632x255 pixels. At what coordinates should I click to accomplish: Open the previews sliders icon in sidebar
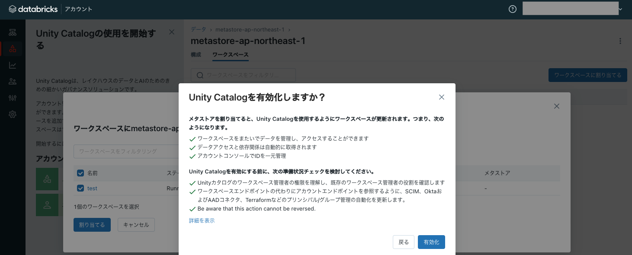pyautogui.click(x=12, y=98)
